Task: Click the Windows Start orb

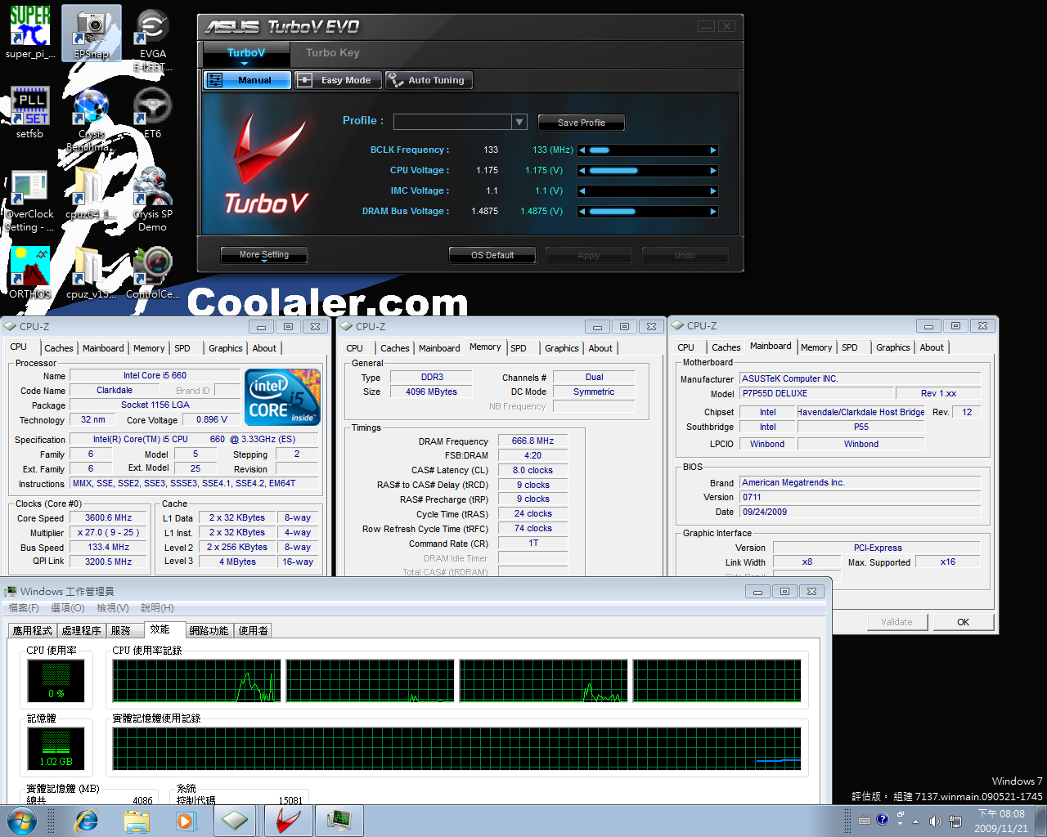Action: [x=22, y=821]
